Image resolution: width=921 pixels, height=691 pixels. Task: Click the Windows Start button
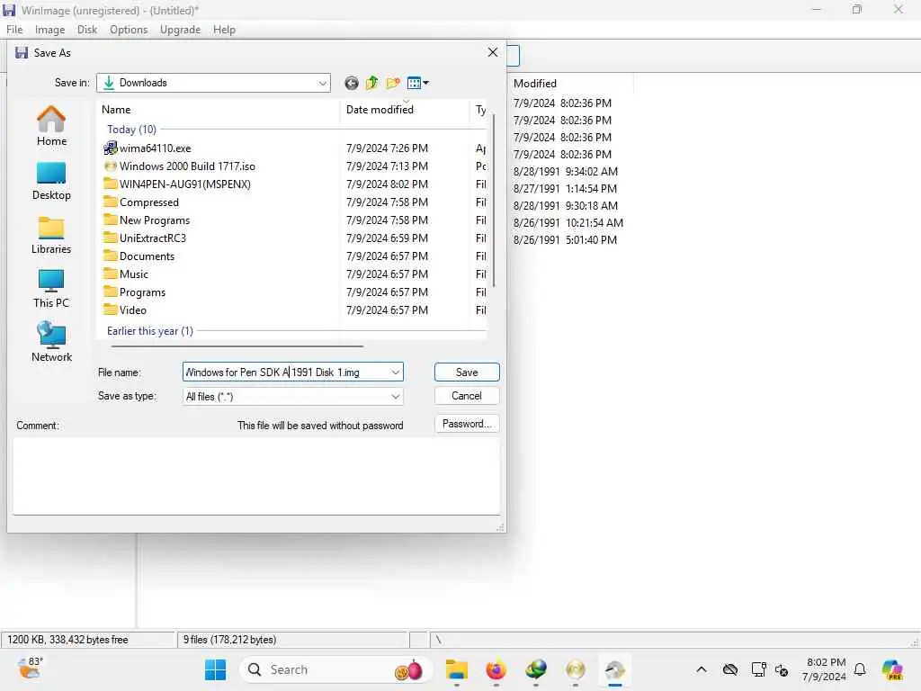[x=216, y=669]
